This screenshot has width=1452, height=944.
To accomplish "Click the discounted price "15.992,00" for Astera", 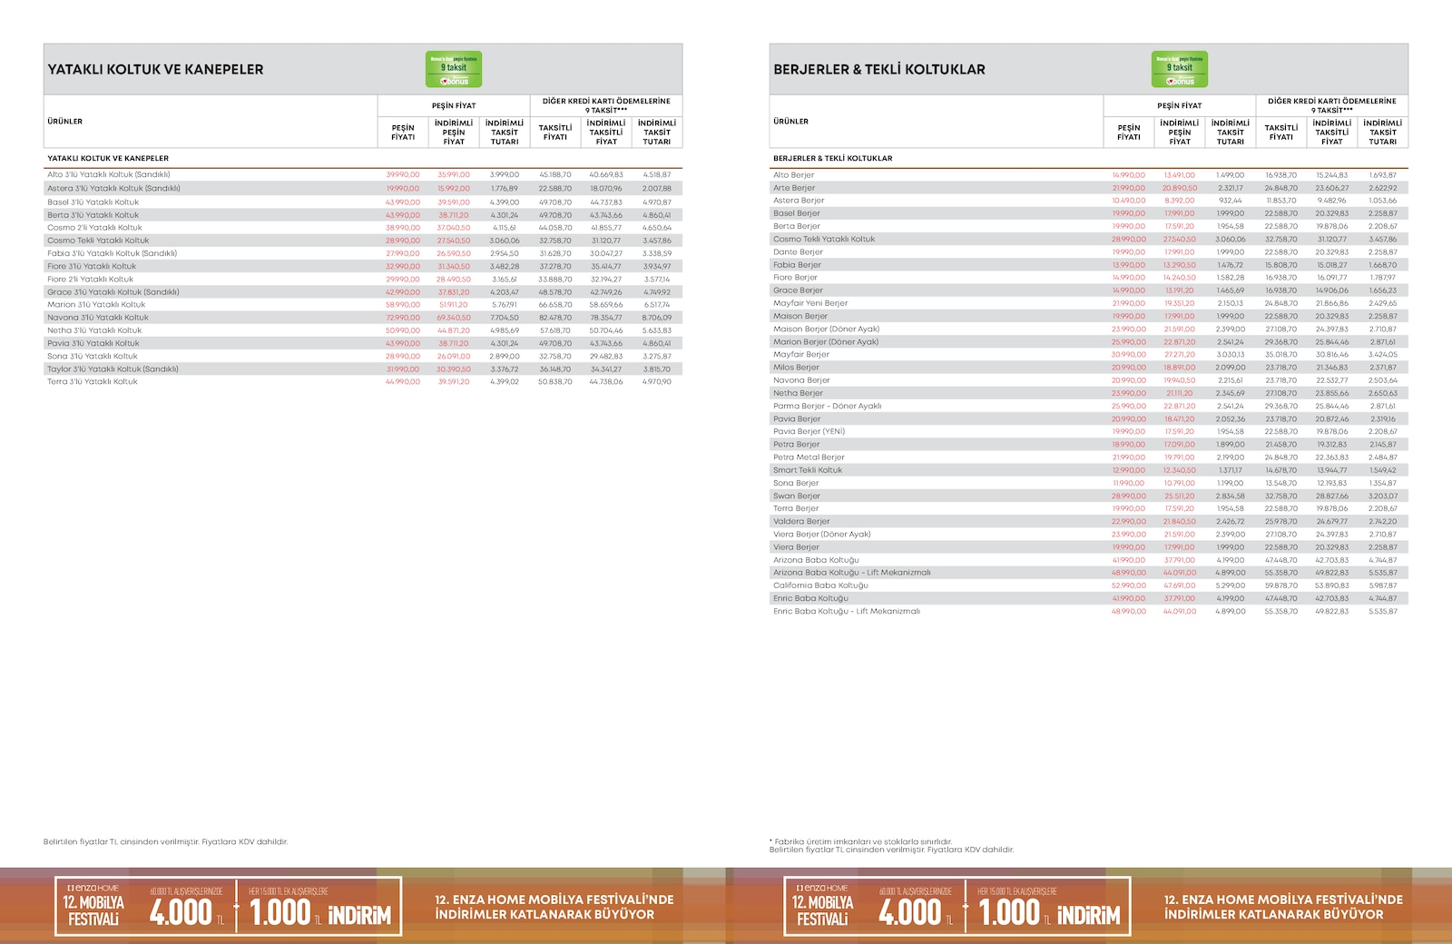I will tap(454, 189).
